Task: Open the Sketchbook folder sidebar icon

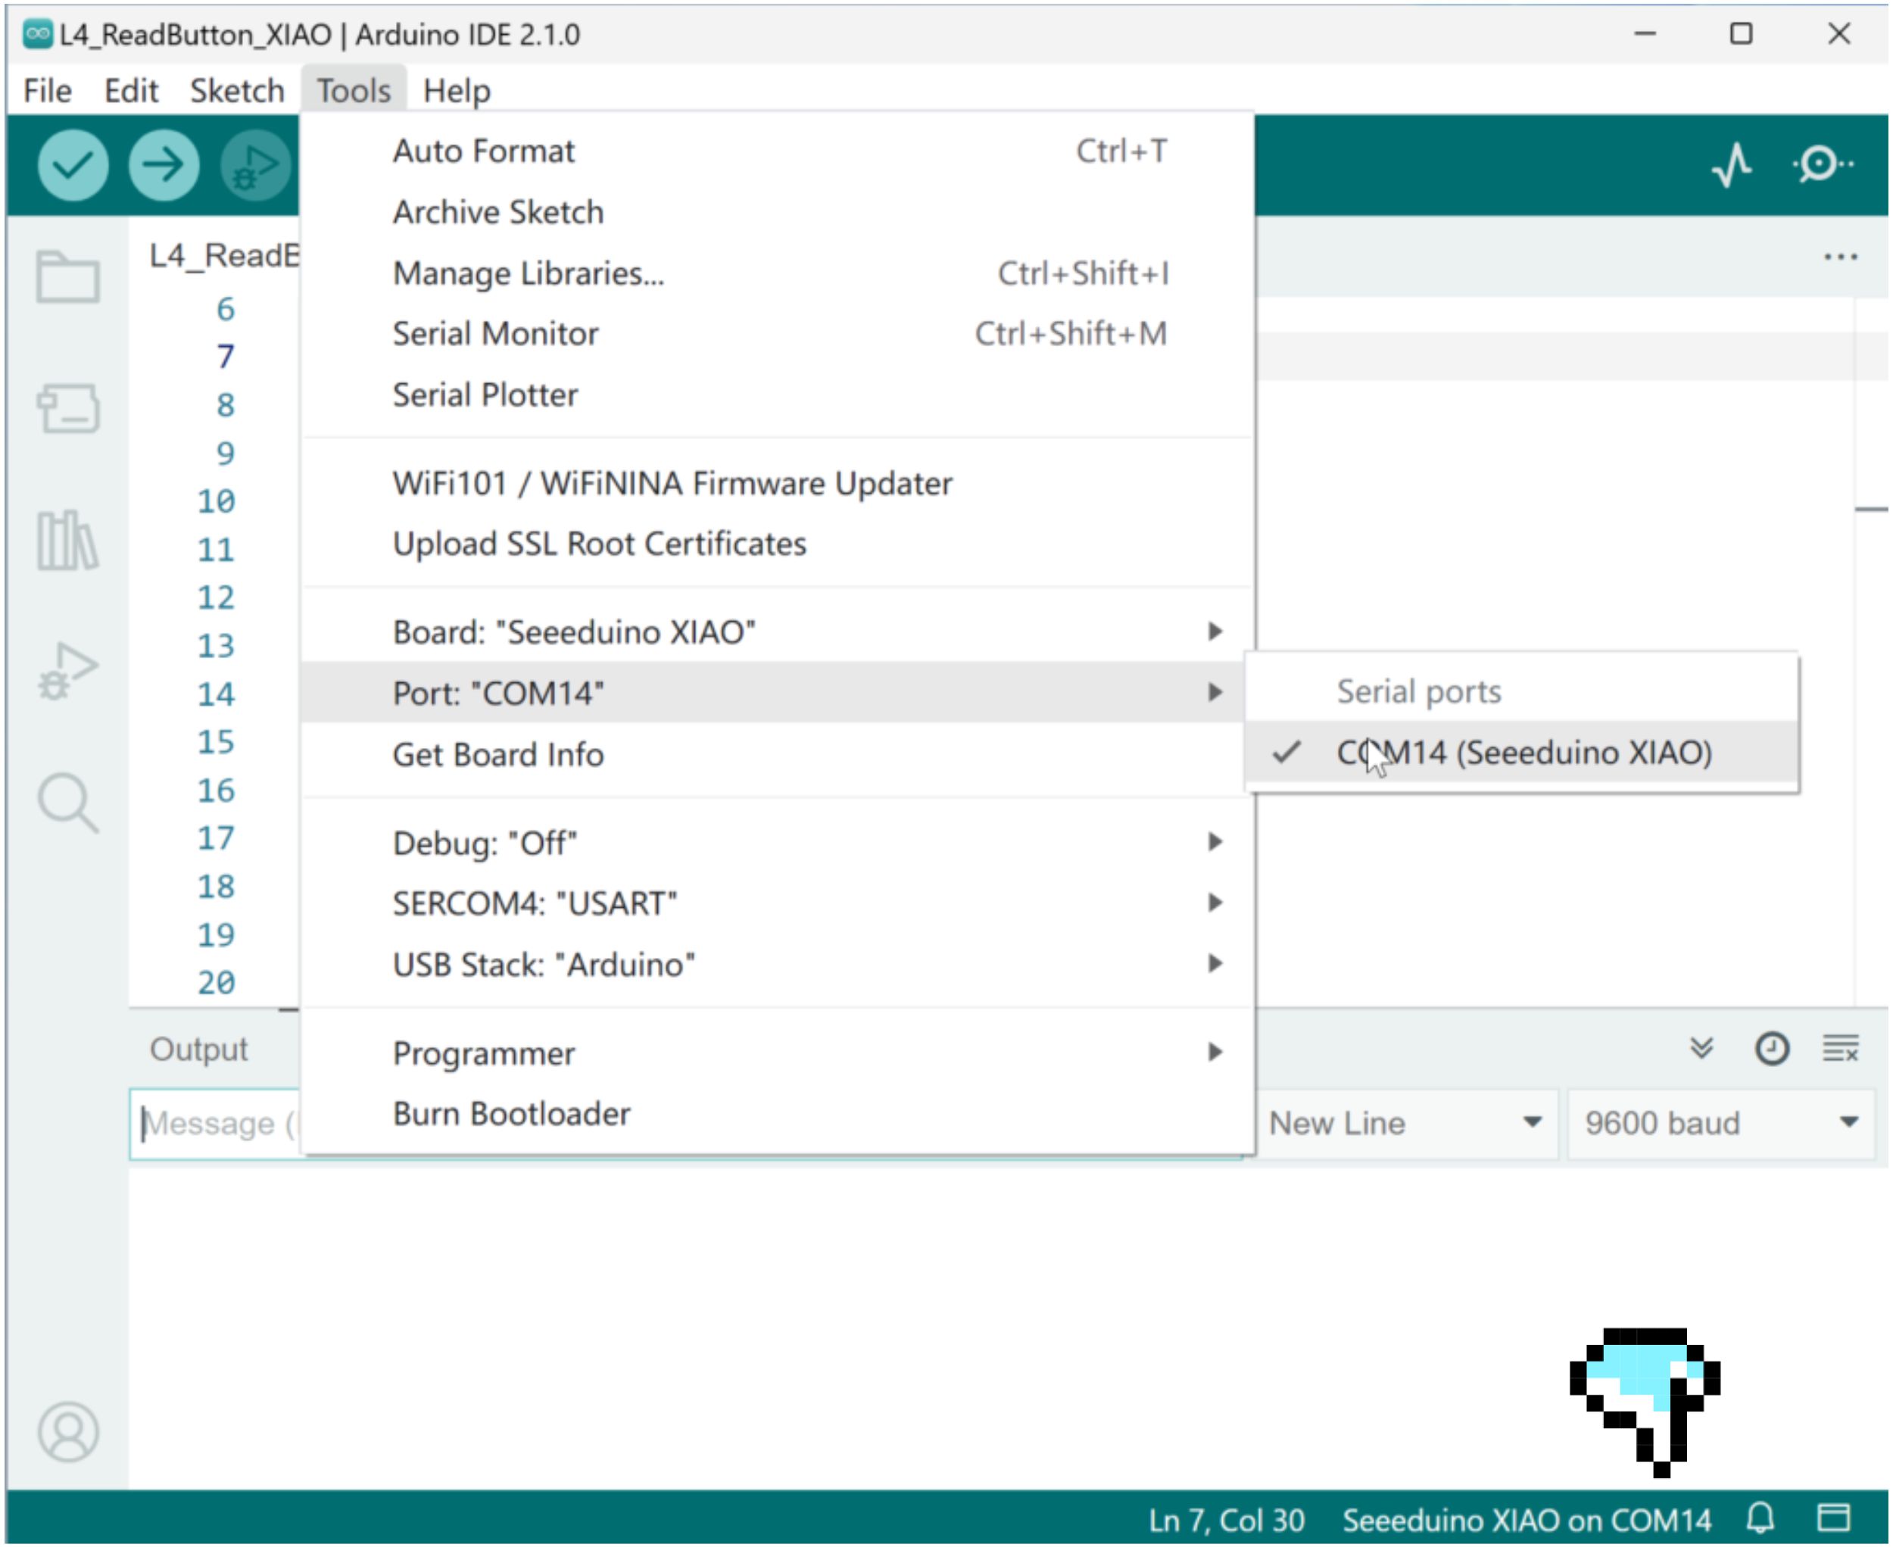Action: click(x=67, y=277)
